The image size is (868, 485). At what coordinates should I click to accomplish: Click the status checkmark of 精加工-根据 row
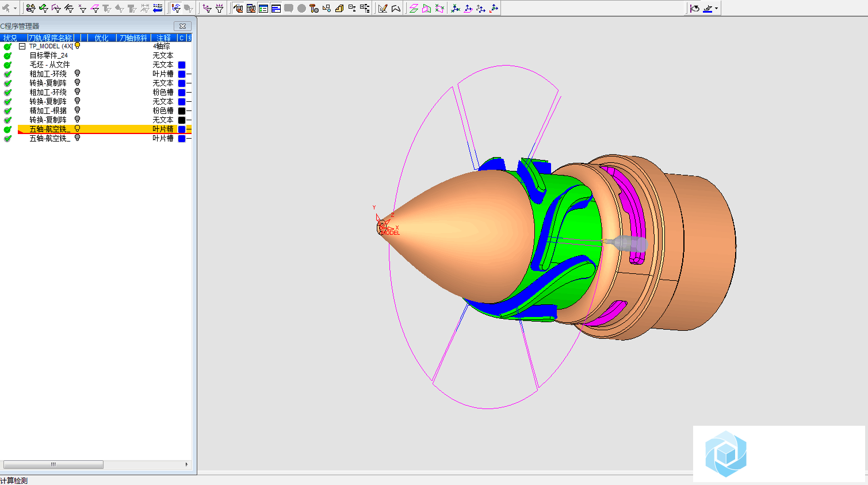[7, 110]
